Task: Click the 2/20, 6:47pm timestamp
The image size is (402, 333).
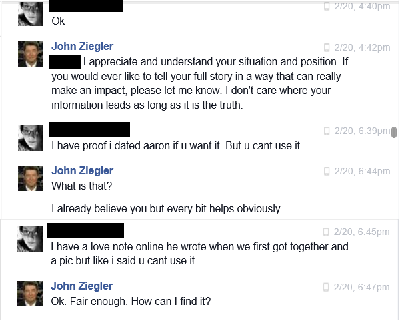Action: [x=361, y=287]
